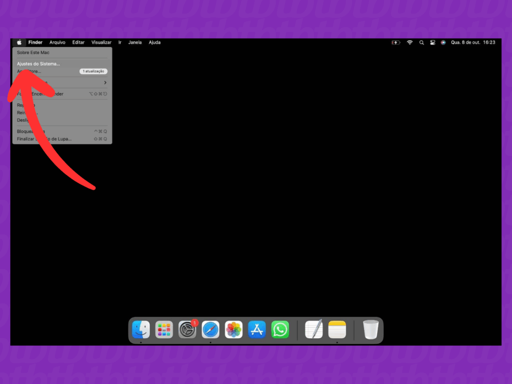Open the Trash in the Dock
Viewport: 512px width, 384px height.
pos(370,329)
